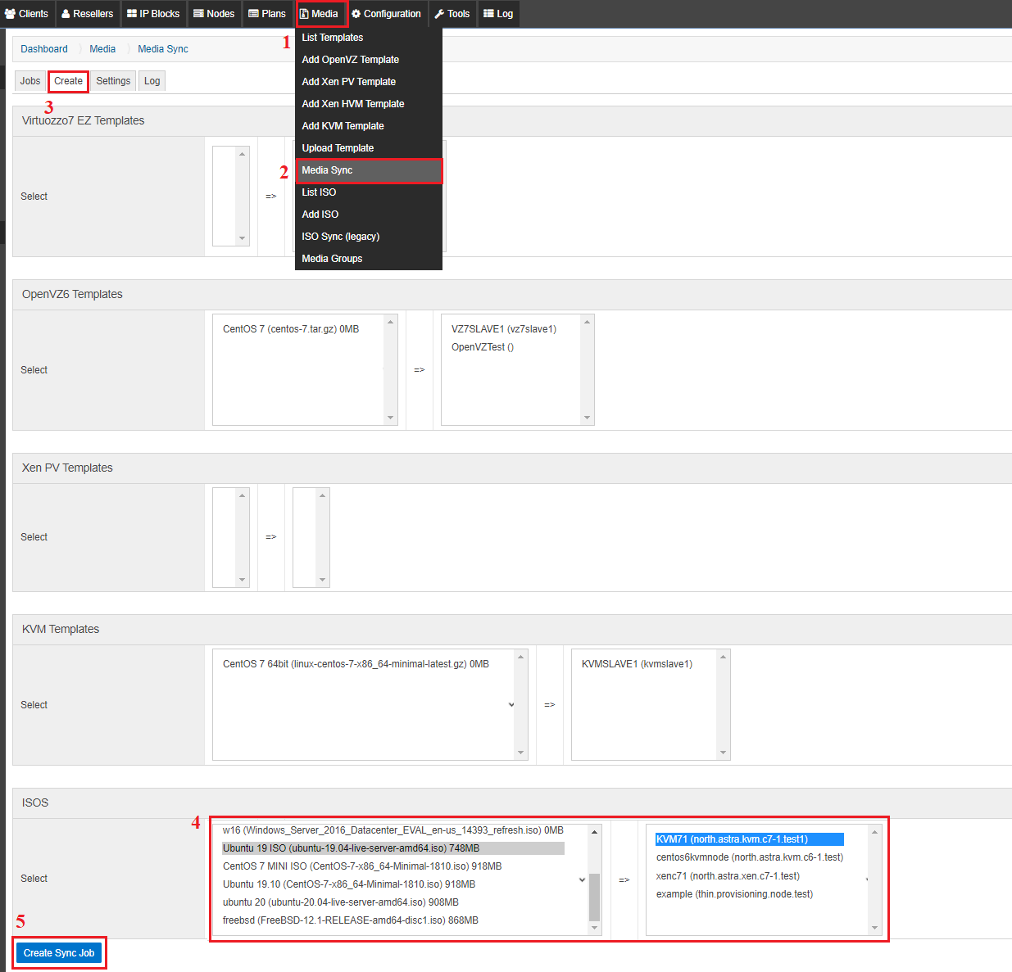1012x972 pixels.
Task: Open the Media menu
Action: (x=320, y=14)
